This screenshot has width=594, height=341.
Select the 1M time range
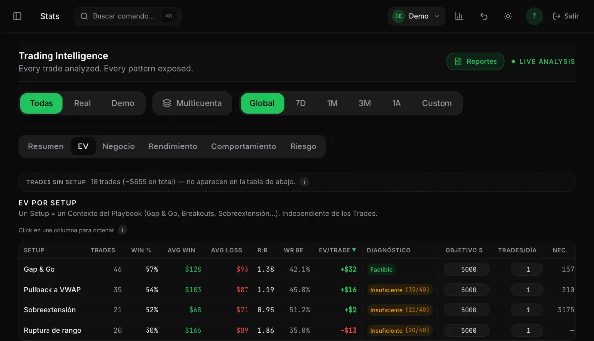coord(332,103)
